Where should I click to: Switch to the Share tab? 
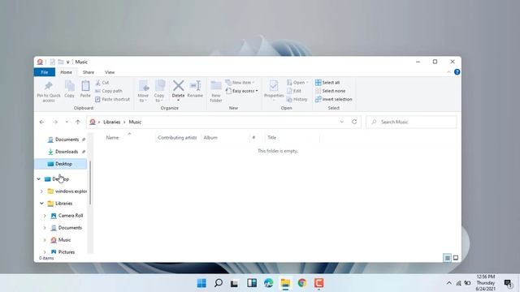tap(89, 72)
